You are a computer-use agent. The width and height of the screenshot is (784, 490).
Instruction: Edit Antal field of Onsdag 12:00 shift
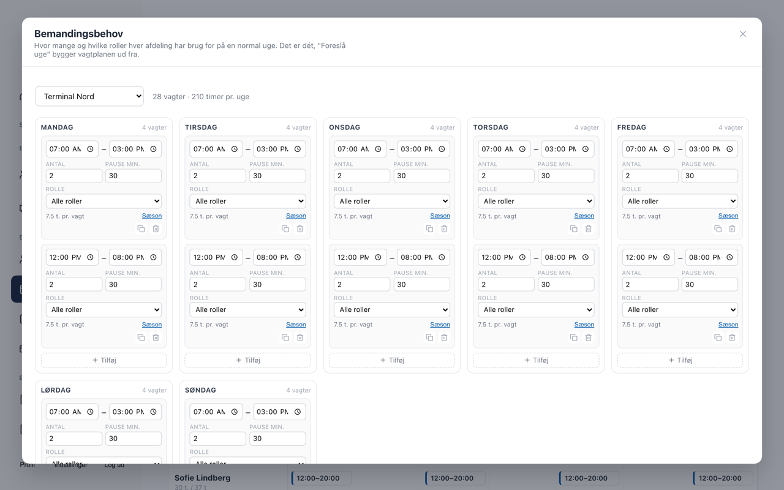(x=362, y=284)
